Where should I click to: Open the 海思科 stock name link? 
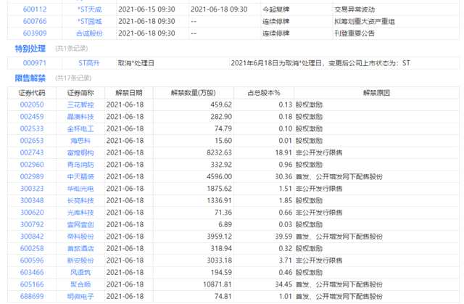[80, 141]
